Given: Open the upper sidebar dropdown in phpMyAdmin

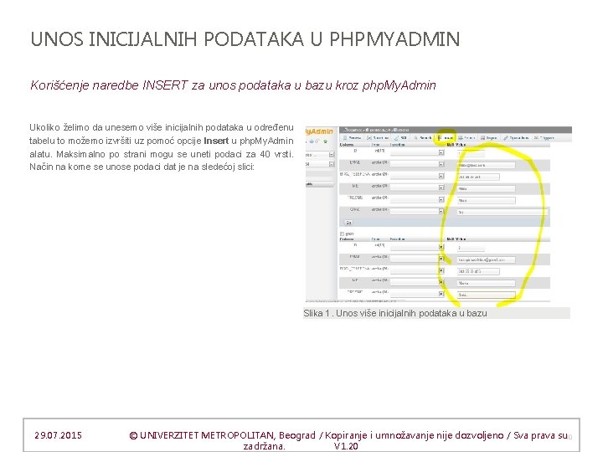Looking at the screenshot, I should [320, 155].
